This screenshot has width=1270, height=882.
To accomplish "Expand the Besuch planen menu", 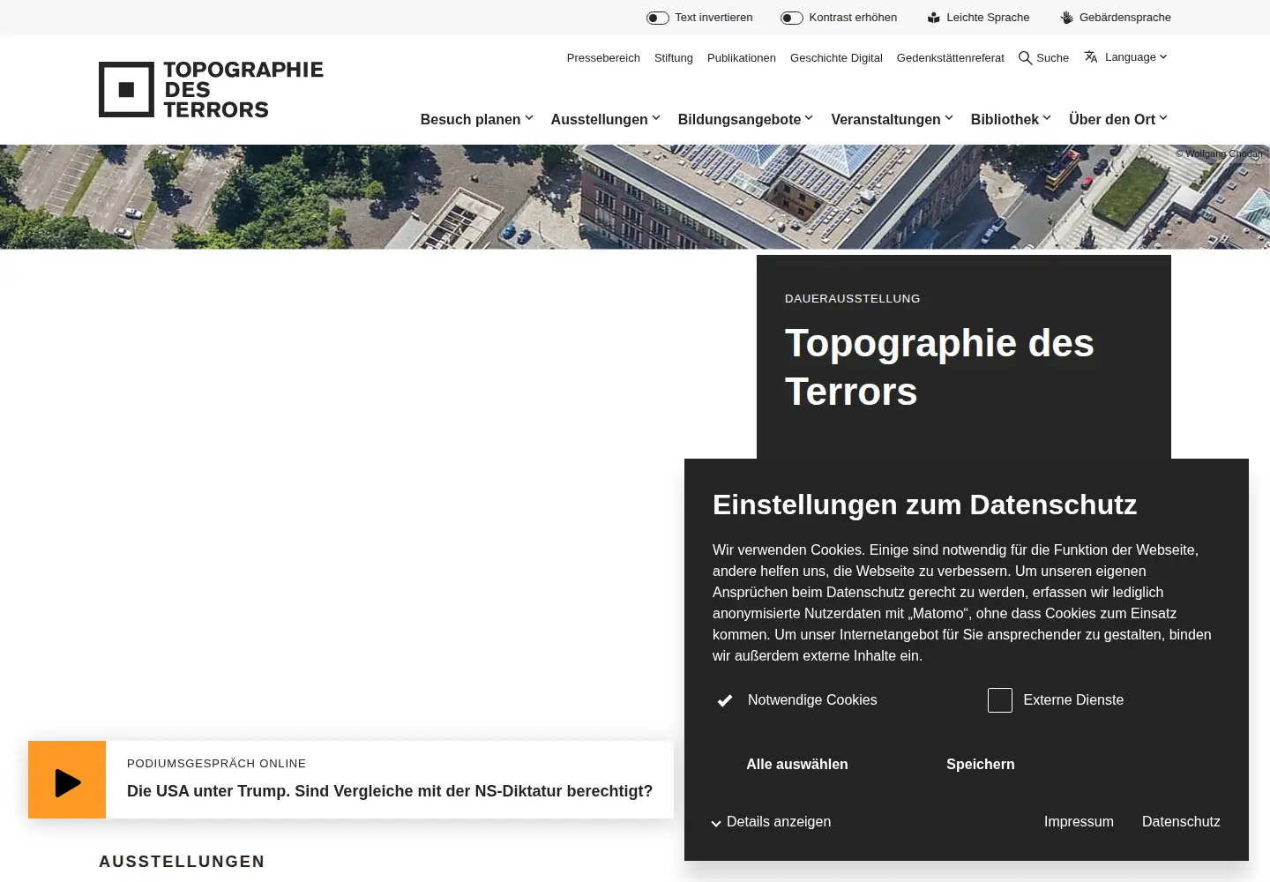I will tap(477, 119).
